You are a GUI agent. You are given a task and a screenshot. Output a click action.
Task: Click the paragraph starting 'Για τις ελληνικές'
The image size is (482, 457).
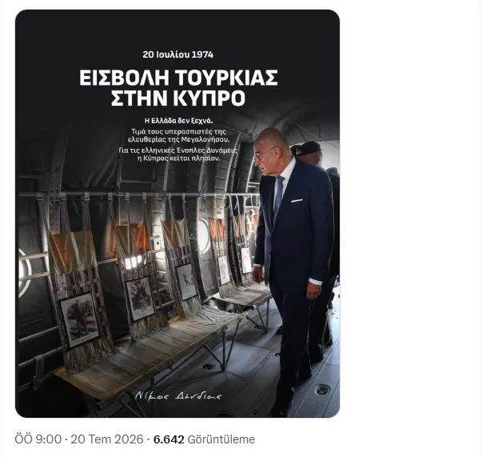click(x=178, y=154)
